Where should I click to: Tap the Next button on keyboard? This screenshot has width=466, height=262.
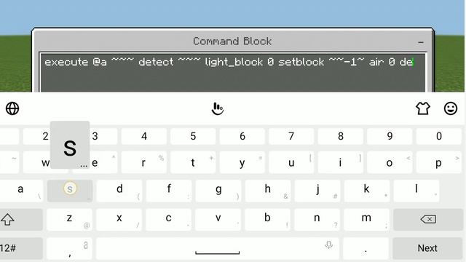[x=427, y=248]
